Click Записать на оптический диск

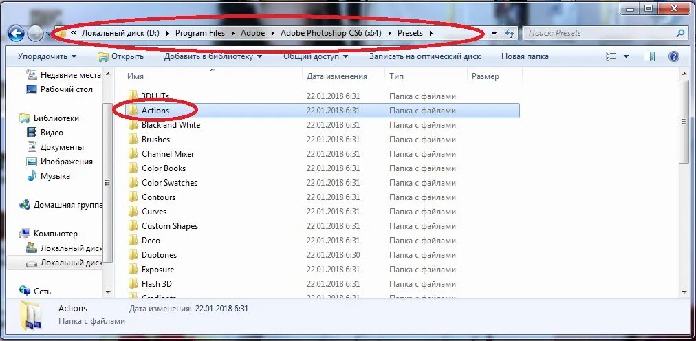[425, 56]
